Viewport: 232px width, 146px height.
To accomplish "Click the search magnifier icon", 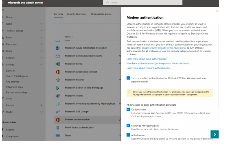I will click(x=107, y=3).
